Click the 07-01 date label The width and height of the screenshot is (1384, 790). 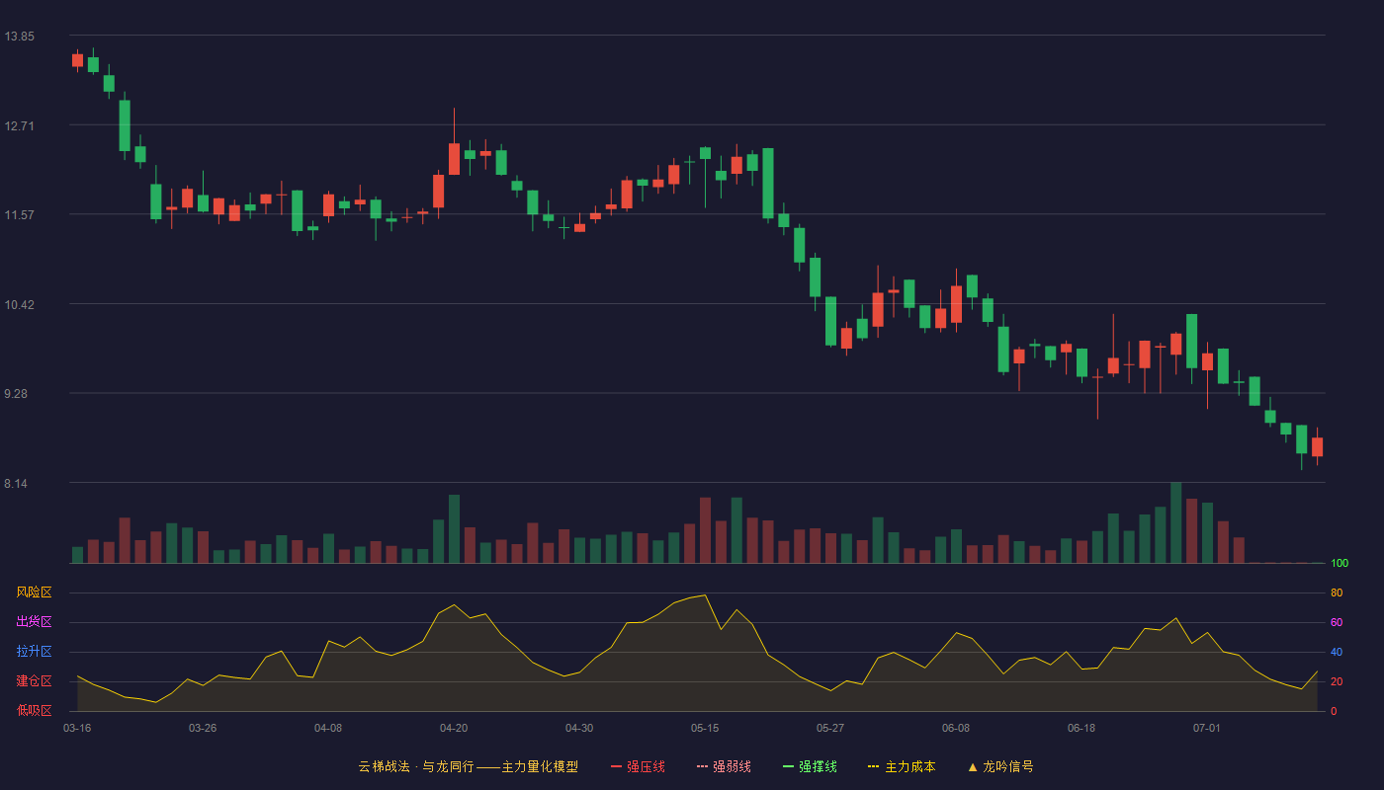click(x=1207, y=728)
